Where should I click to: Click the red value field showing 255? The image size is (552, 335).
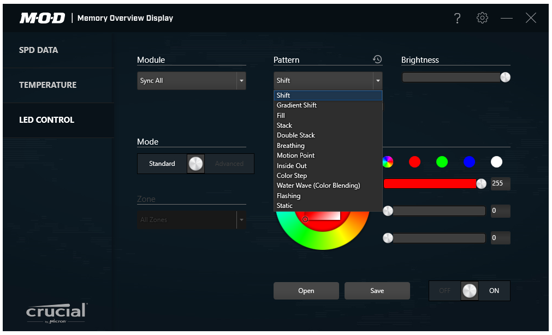(x=500, y=183)
